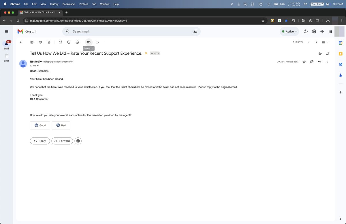Show search options filter icon

click(x=195, y=31)
